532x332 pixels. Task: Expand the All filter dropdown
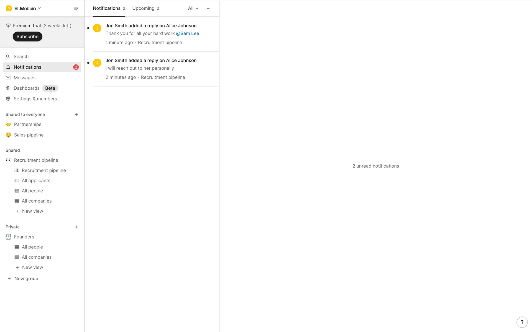click(x=193, y=8)
